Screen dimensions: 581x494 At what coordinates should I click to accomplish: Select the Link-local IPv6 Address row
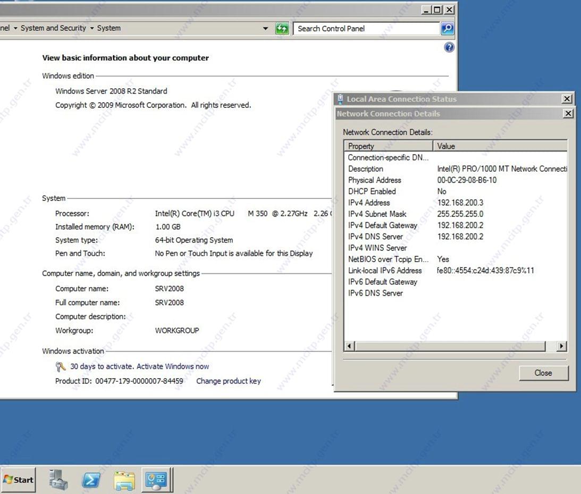tap(456, 271)
